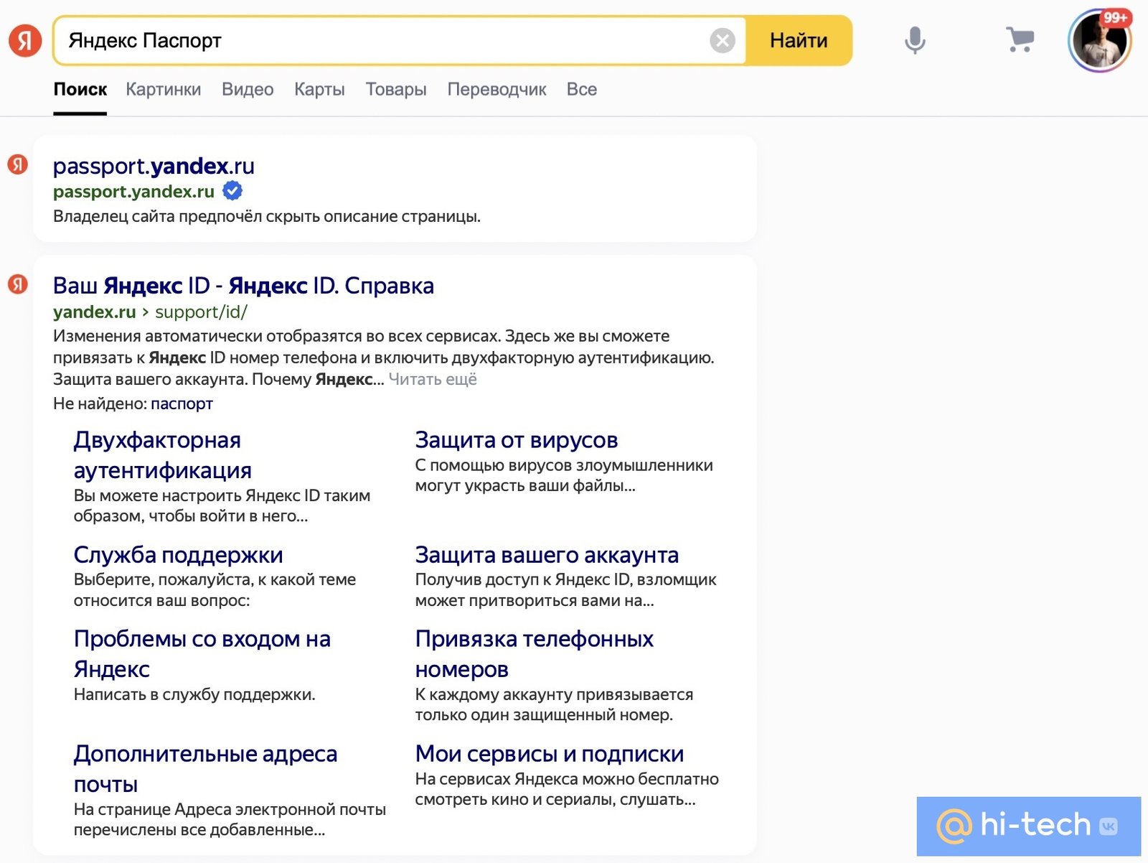1148x863 pixels.
Task: Select the Поиск tab
Action: coord(80,89)
